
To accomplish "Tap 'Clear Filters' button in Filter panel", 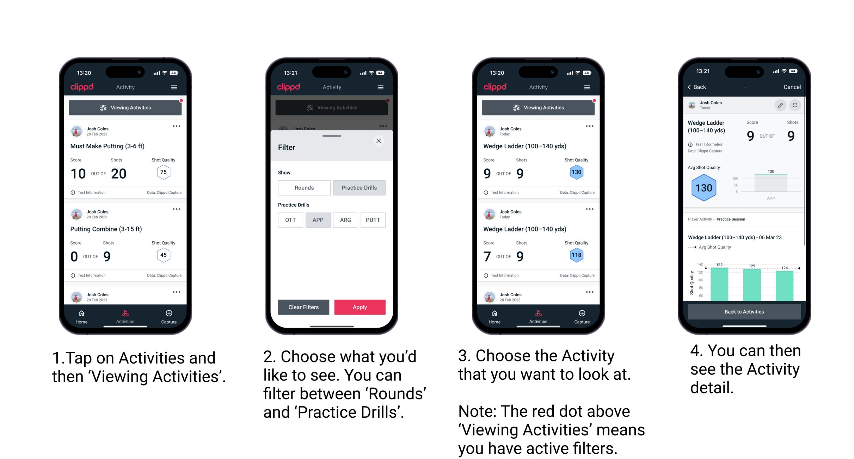I will coord(304,306).
